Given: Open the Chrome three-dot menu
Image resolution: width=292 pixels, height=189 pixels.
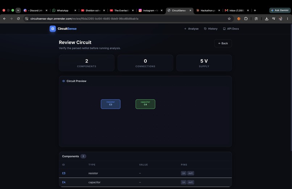Looking at the screenshot, I should 287,18.
